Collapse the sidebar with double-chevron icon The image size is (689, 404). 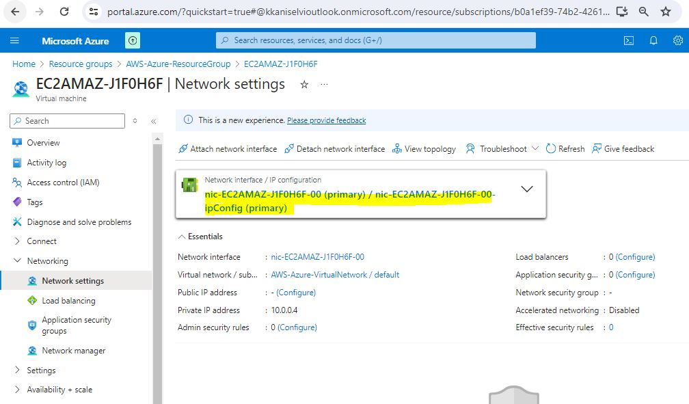(153, 121)
